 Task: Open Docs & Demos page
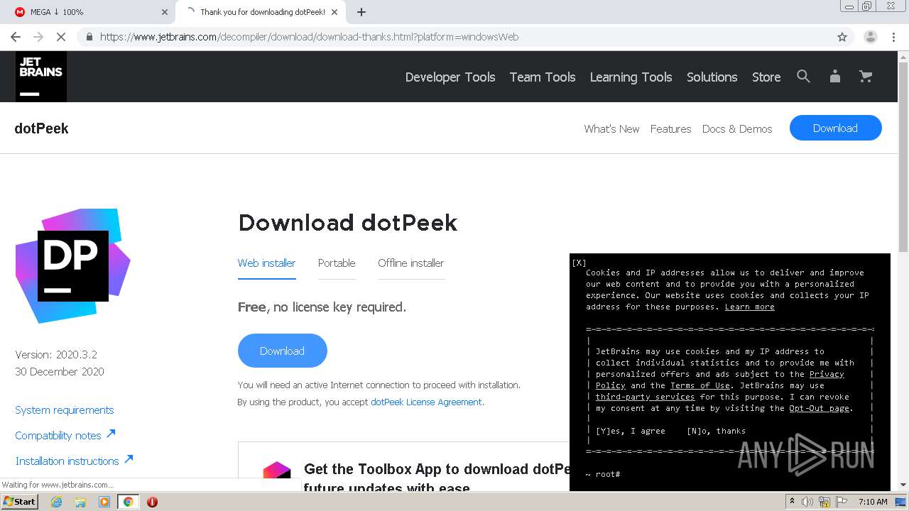pyautogui.click(x=737, y=128)
